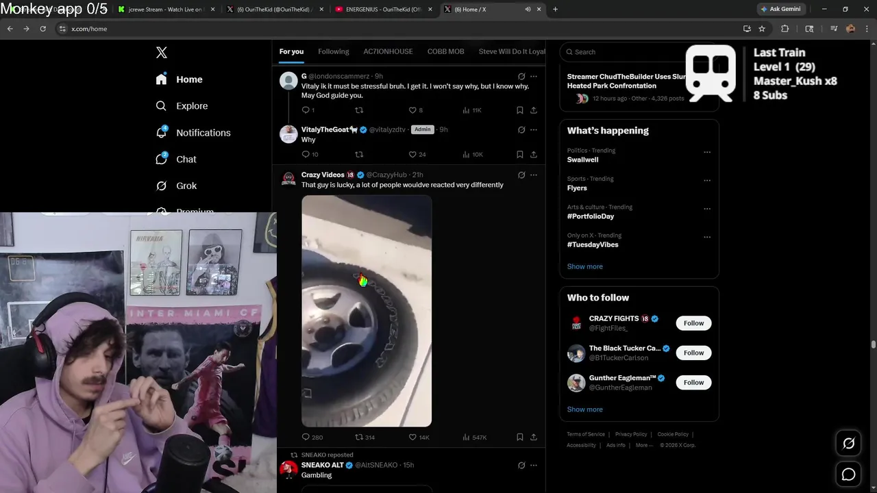
Task: Open the Grok icon in sidebar
Action: (161, 186)
